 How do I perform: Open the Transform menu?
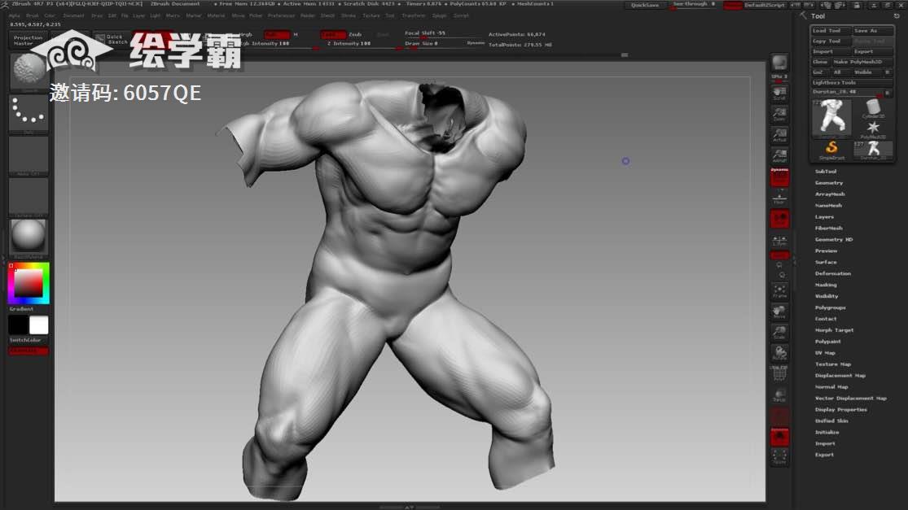[413, 15]
